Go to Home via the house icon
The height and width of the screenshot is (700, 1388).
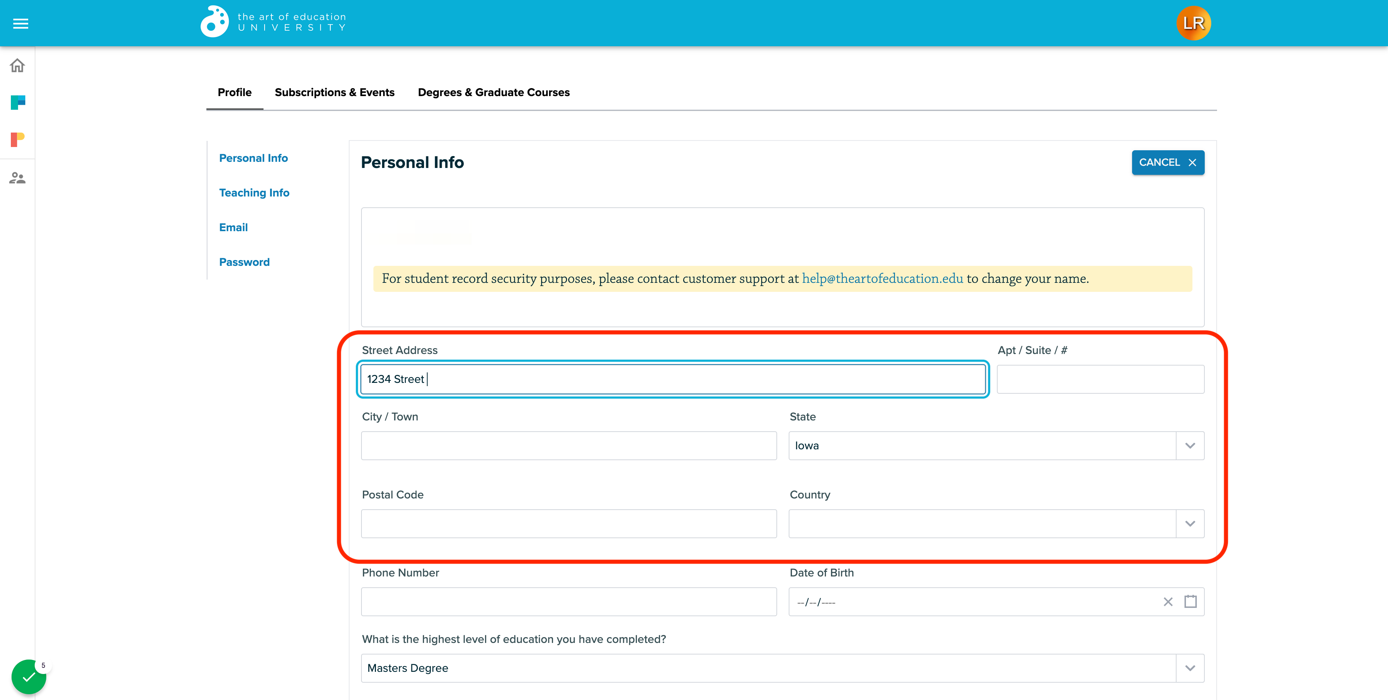(x=17, y=66)
